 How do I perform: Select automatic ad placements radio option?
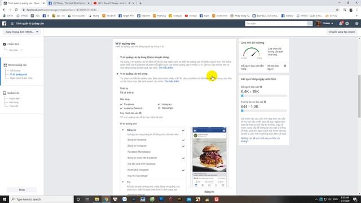[118, 57]
